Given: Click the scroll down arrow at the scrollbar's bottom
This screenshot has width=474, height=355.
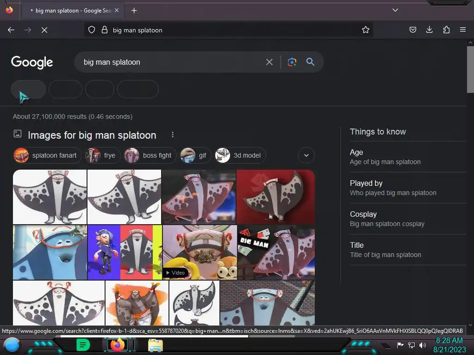Looking at the screenshot, I should (x=470, y=325).
